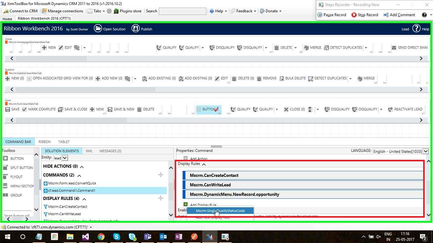
Task: Open the connection status dropdown arrow
Action: pos(91,227)
